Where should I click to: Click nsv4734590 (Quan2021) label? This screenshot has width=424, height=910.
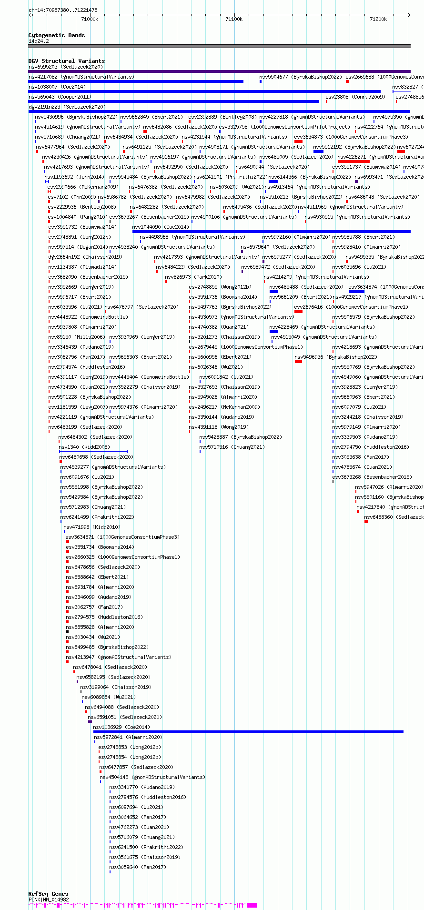pos(78,387)
